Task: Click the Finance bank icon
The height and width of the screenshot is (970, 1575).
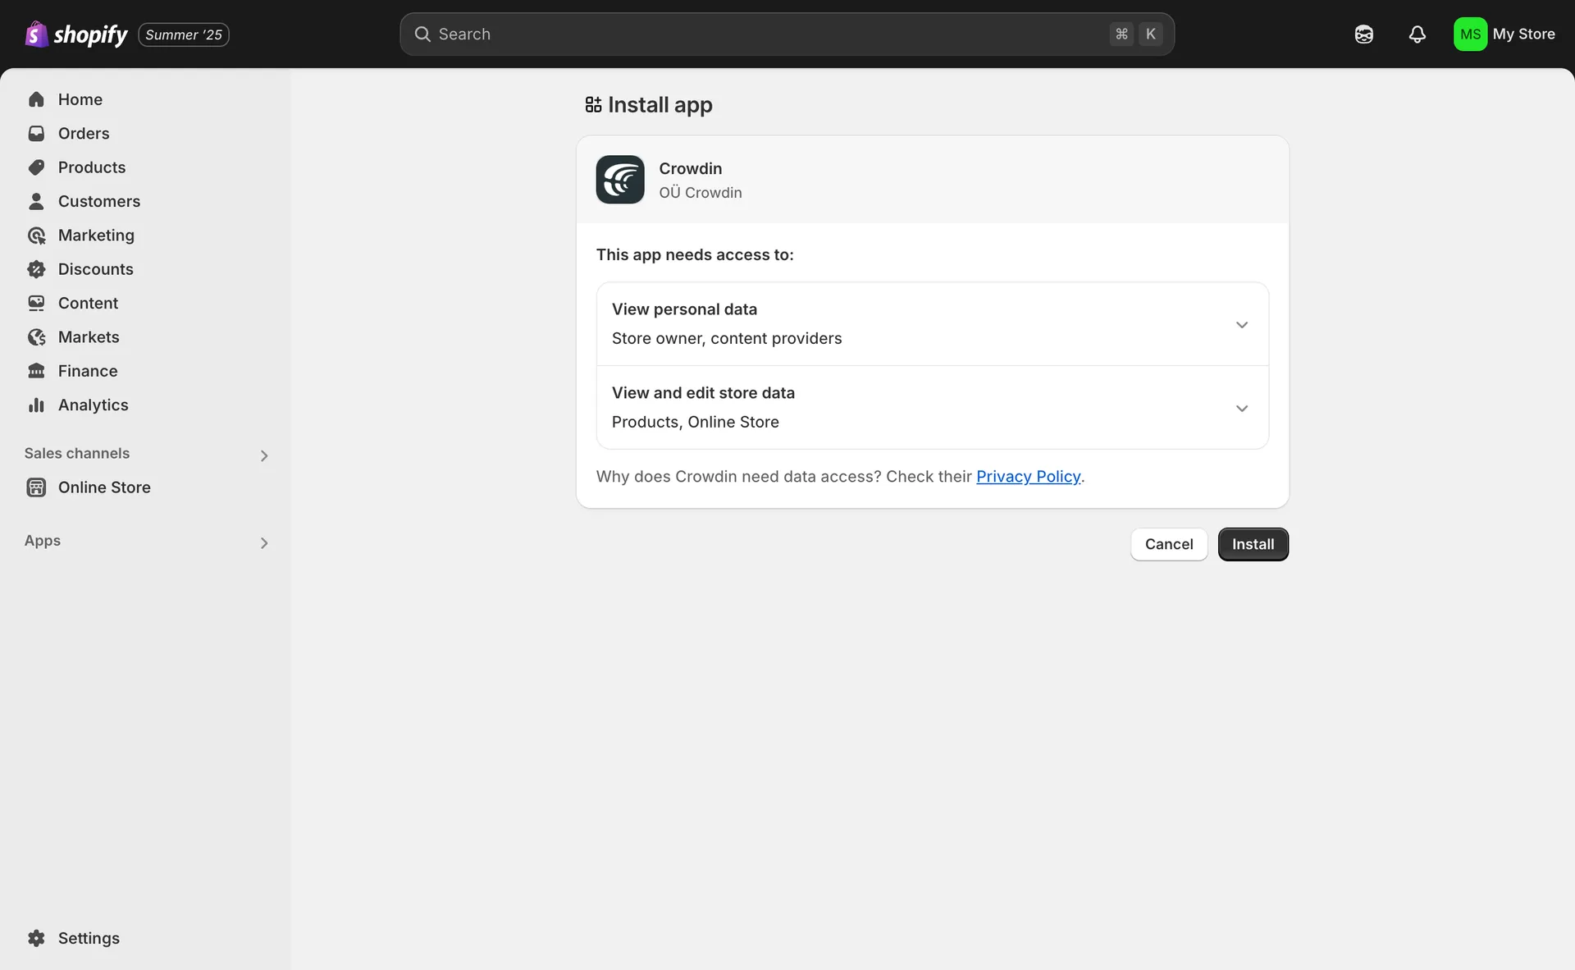Action: [36, 371]
